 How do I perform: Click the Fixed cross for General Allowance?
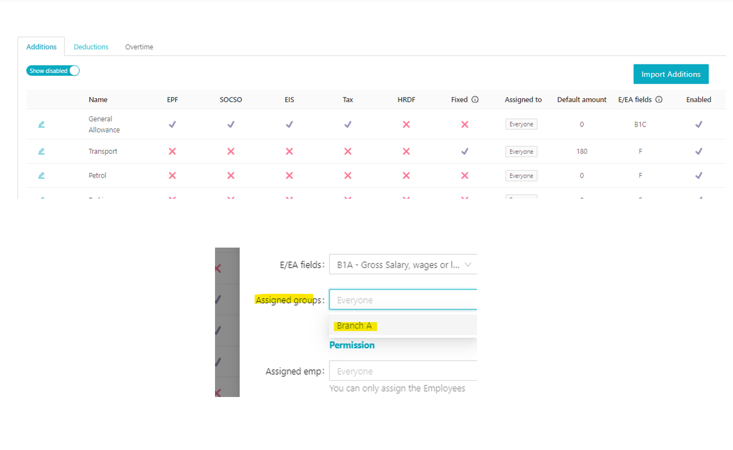[464, 124]
